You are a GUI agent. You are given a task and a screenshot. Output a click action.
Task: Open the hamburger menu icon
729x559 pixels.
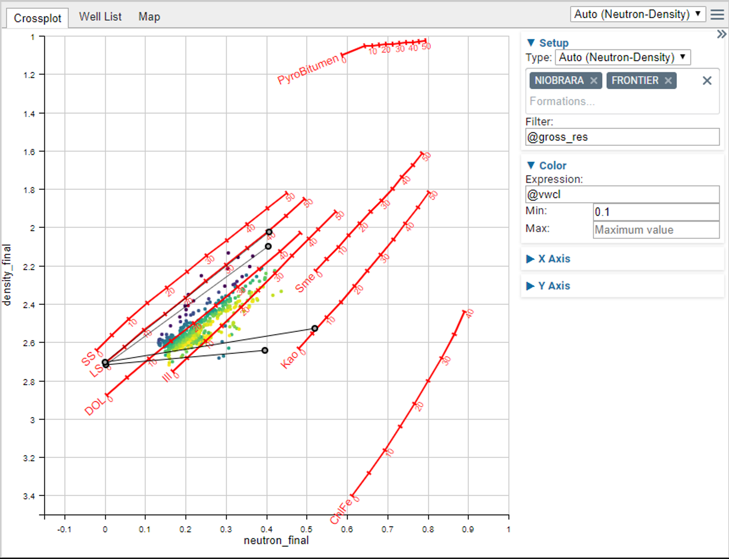pos(717,14)
